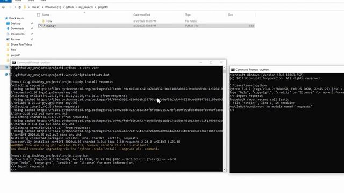Open Drone Raw Videos folder in sidebar
This screenshot has height=193, width=344.
(21, 44)
